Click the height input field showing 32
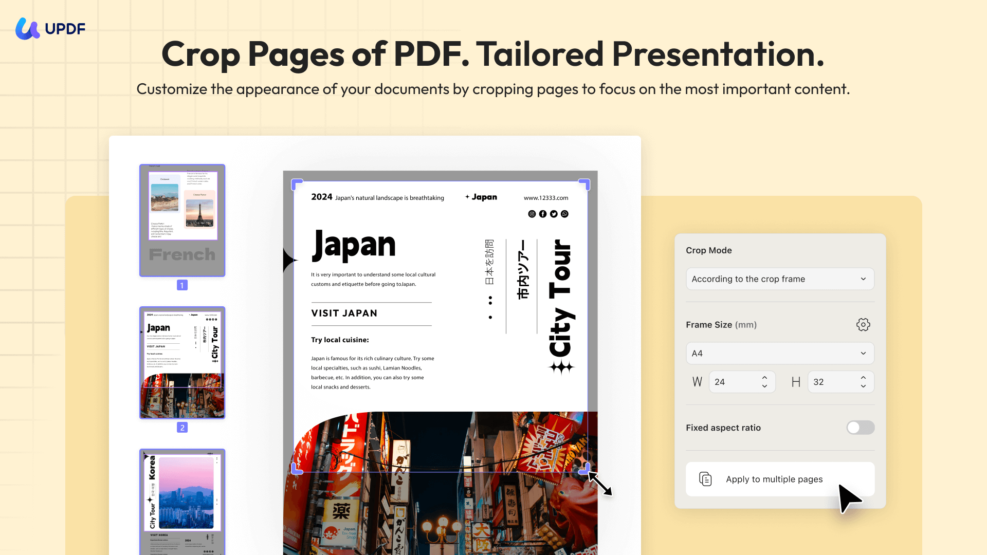The image size is (987, 555). pyautogui.click(x=840, y=382)
